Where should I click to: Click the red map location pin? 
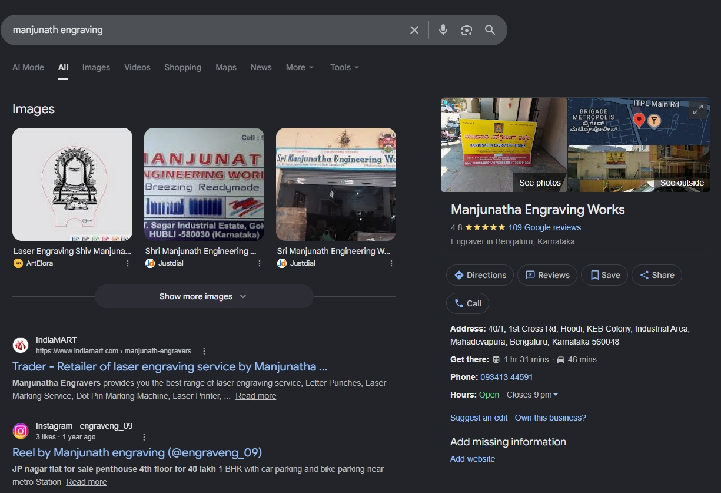[x=639, y=121]
